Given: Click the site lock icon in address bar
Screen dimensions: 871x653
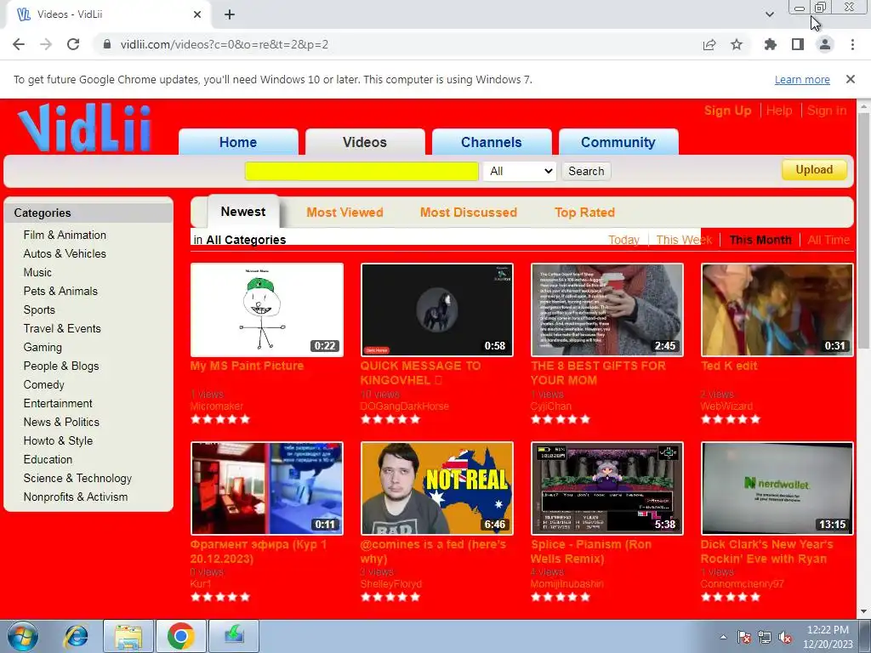Looking at the screenshot, I should (x=107, y=44).
